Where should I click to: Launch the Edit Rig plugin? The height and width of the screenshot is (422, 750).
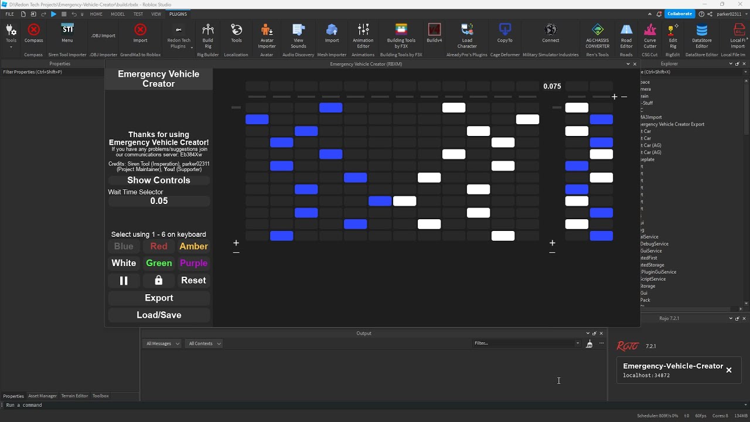tap(673, 36)
